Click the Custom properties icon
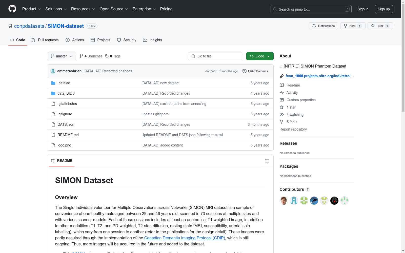 [282, 100]
